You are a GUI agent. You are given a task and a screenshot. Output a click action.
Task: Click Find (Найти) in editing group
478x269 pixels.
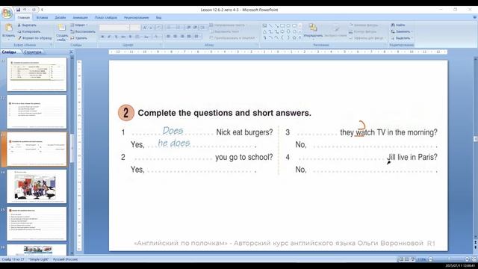click(x=398, y=25)
